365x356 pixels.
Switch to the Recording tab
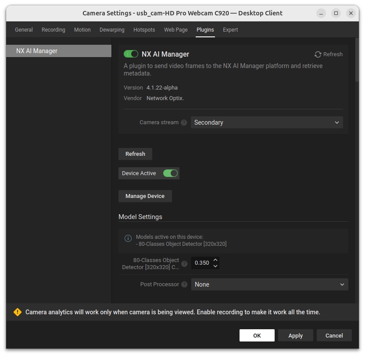pos(54,30)
